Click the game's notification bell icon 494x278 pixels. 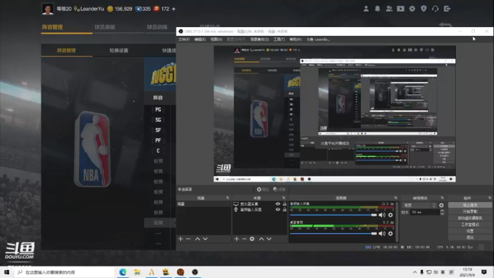point(377,9)
